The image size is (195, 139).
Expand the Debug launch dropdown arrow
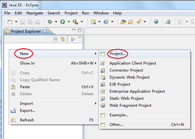click(x=56, y=22)
